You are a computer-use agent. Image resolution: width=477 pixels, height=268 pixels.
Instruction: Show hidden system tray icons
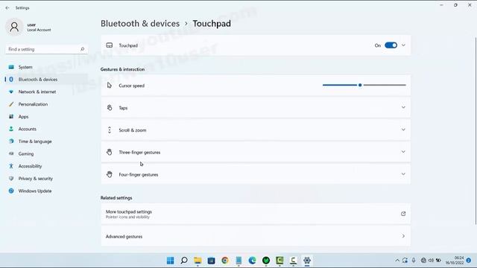pyautogui.click(x=397, y=261)
